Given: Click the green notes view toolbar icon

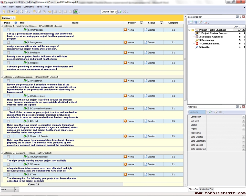Looking at the screenshot, I should (x=76, y=12).
